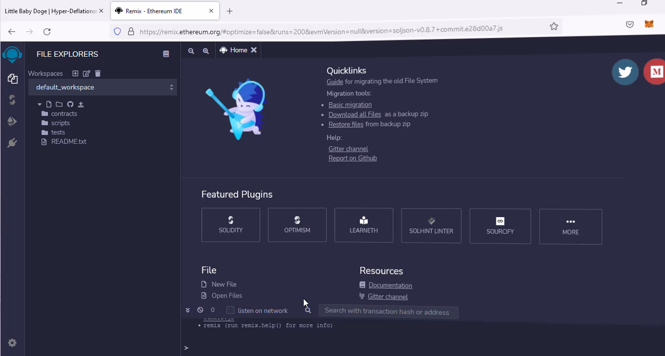Viewport: 665px width, 356px height.
Task: Click the Basic migration link
Action: click(x=350, y=105)
